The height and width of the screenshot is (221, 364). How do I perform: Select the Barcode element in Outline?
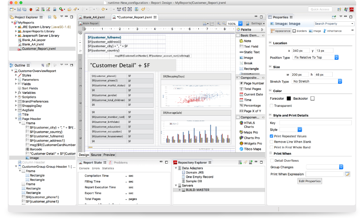(36, 149)
